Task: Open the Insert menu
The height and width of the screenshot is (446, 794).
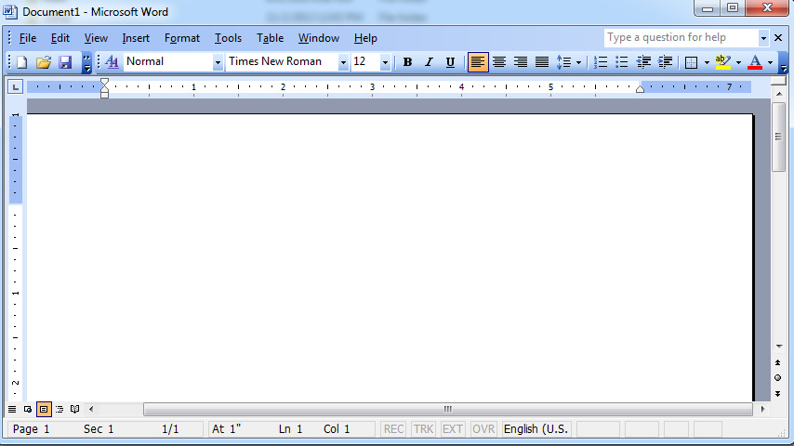Action: coord(136,38)
